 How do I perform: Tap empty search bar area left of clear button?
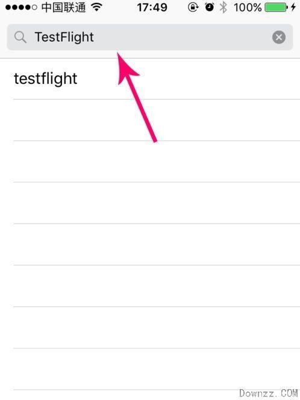pos(183,37)
